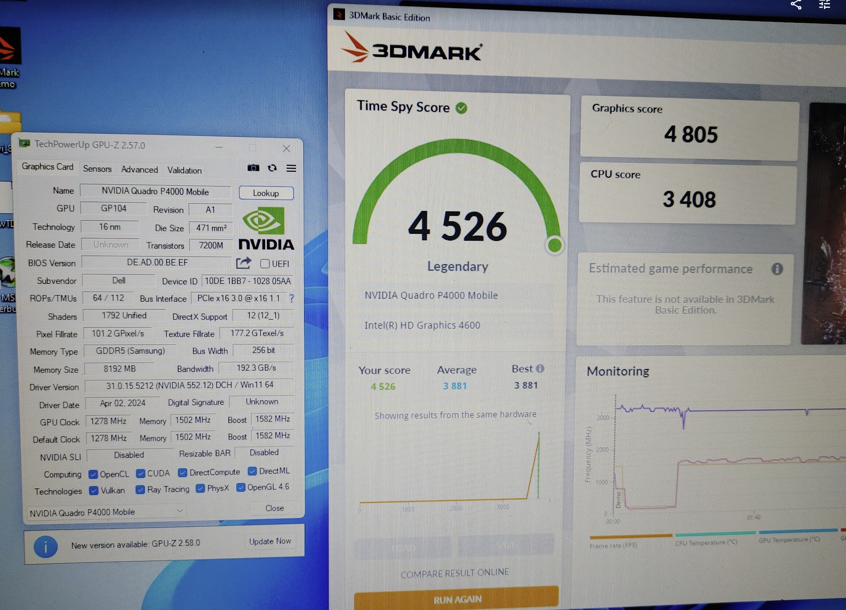Toggle the OpenCL checkbox
846x610 pixels.
pos(93,474)
